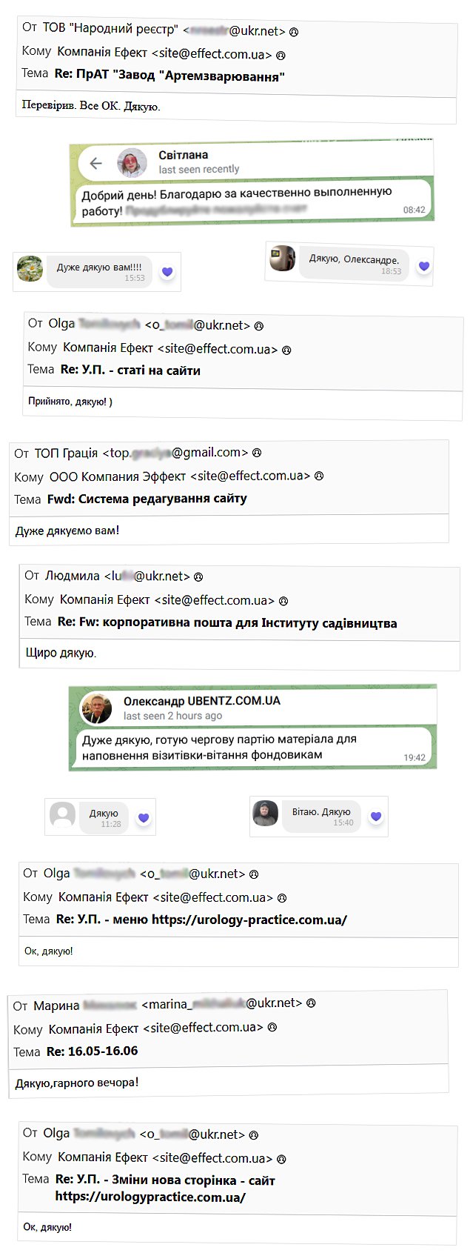470x1253 pixels.
Task: Click the daisy flower avatar thumbnail
Action: click(x=30, y=270)
